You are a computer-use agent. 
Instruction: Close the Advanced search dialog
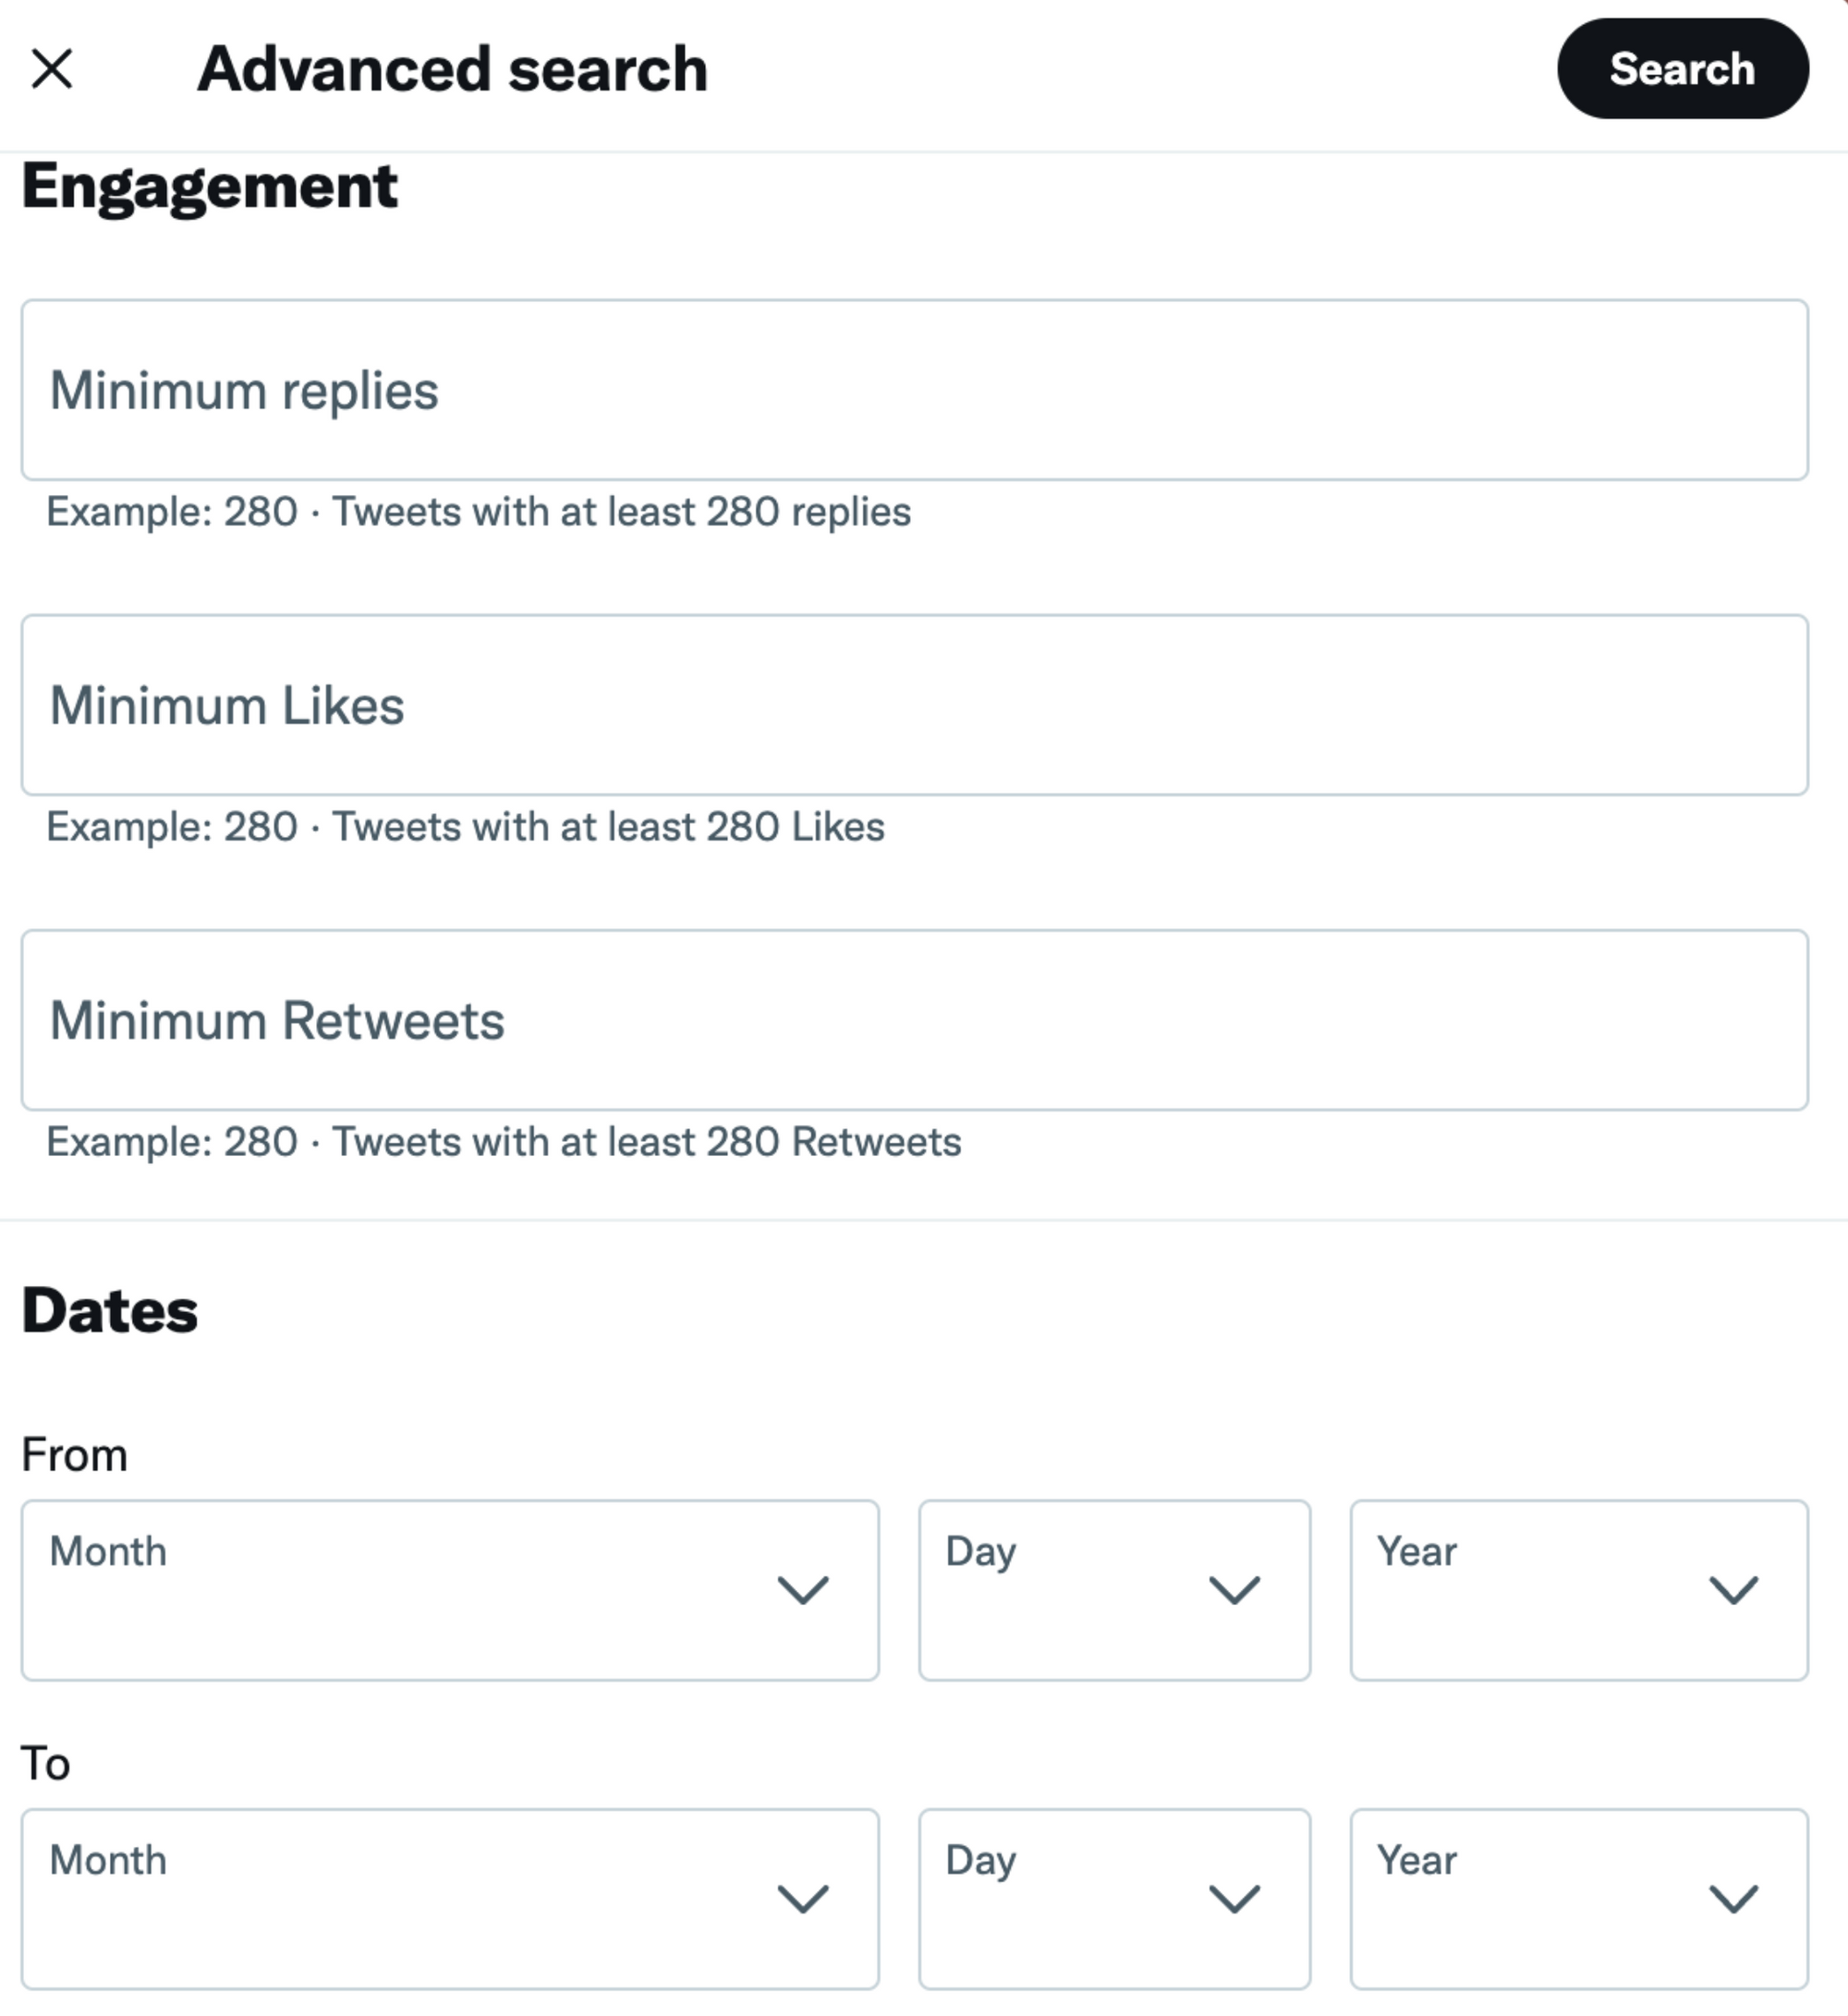pos(52,69)
